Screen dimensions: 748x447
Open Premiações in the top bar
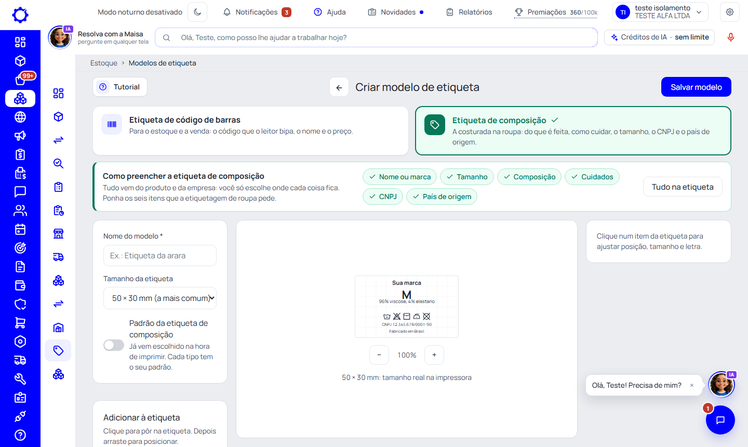[556, 12]
